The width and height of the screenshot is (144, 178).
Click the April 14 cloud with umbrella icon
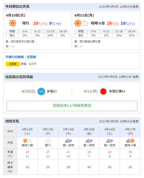pos(68,141)
